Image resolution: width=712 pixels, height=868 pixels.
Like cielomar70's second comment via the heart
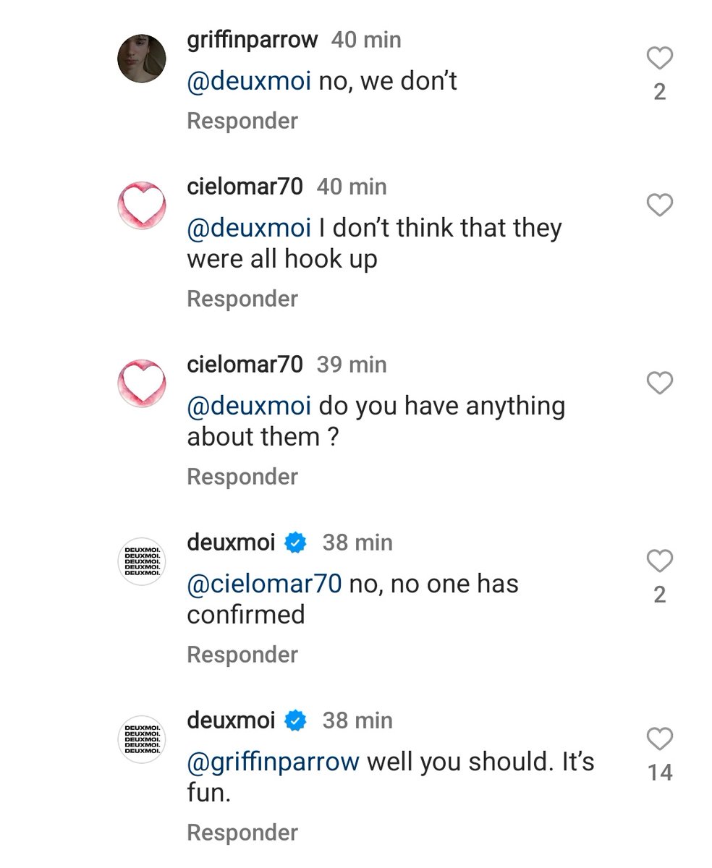point(659,383)
